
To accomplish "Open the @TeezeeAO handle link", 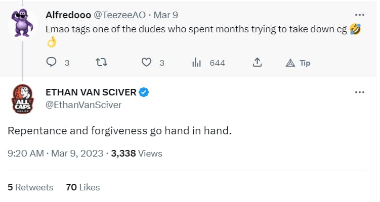I will (x=119, y=15).
